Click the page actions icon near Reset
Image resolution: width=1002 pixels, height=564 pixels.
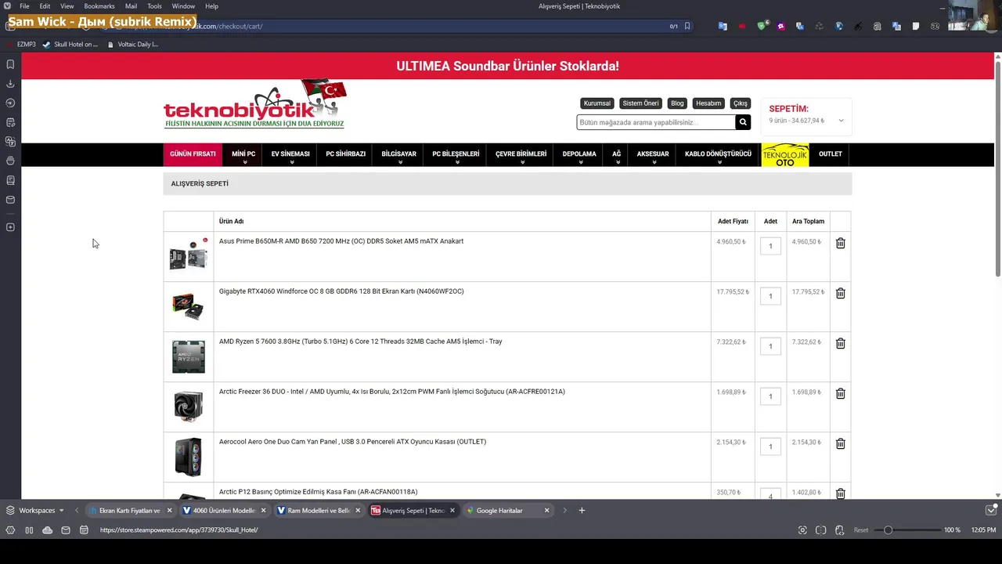839,530
